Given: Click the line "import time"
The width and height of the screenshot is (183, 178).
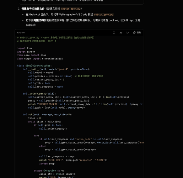Looking at the screenshot, I should coord(25,48).
